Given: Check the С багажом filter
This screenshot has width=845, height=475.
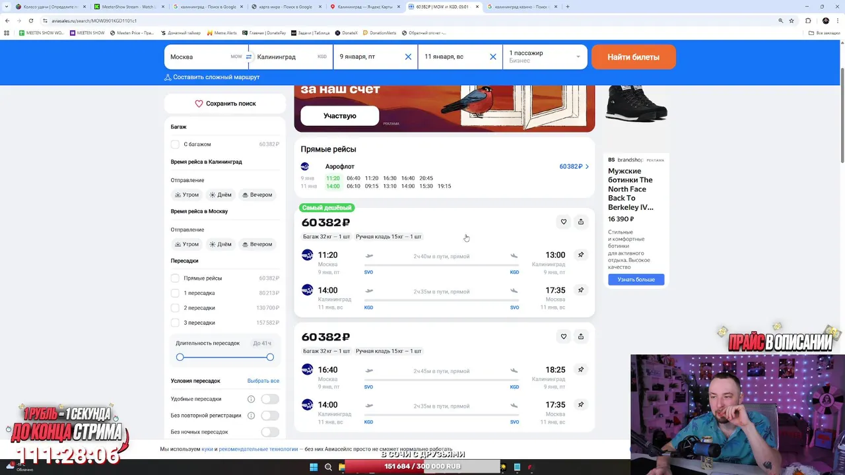Looking at the screenshot, I should click(175, 144).
